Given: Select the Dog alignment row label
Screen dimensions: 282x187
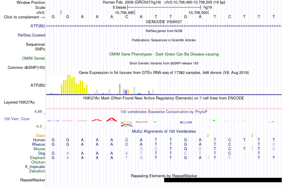Looking at the screenshot, I should 42,153.
